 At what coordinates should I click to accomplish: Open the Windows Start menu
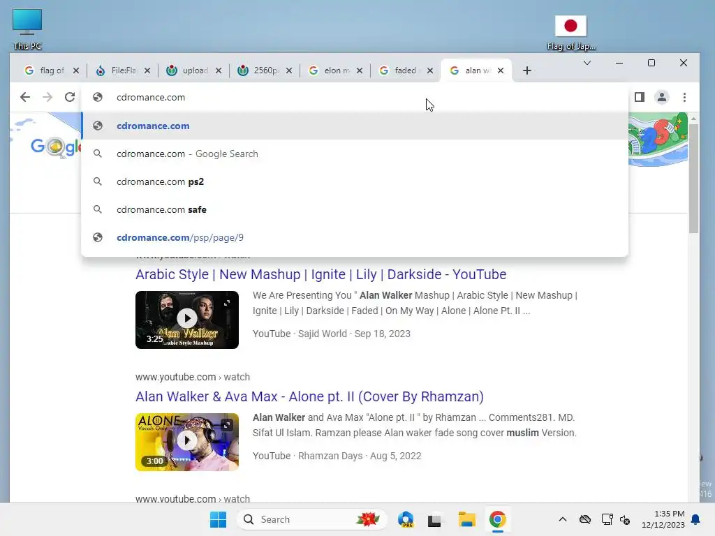pyautogui.click(x=218, y=519)
